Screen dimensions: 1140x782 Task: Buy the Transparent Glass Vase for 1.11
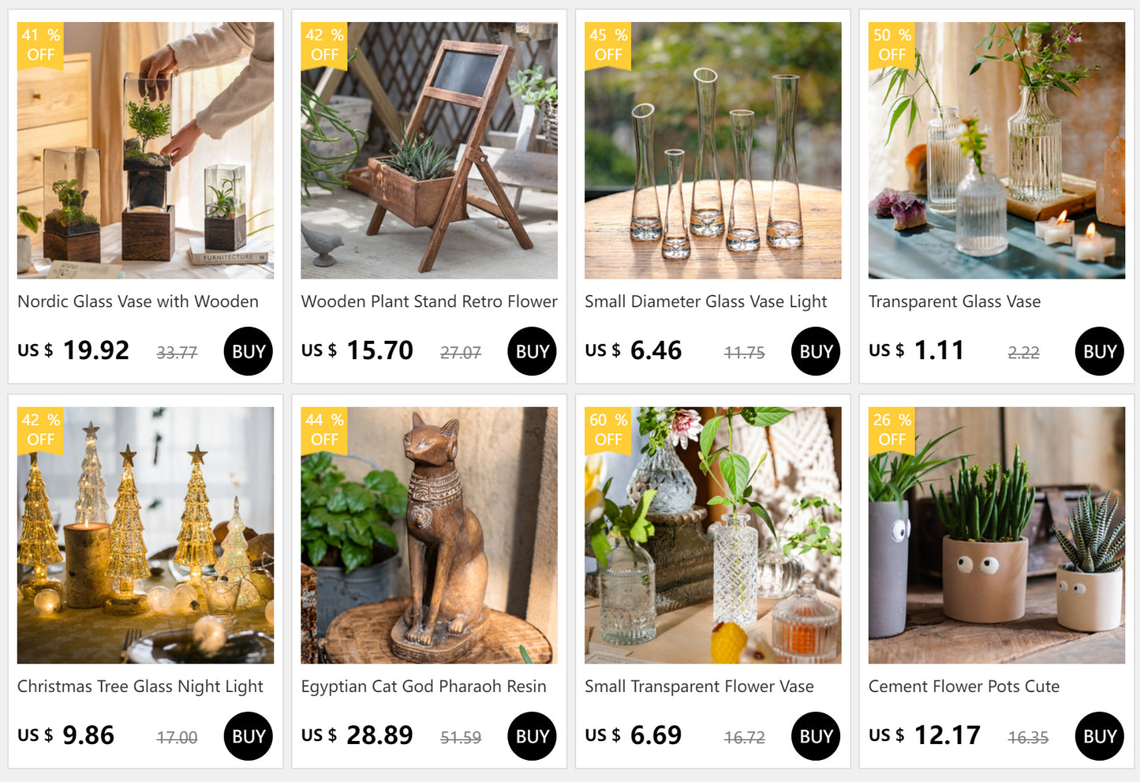coord(1100,351)
